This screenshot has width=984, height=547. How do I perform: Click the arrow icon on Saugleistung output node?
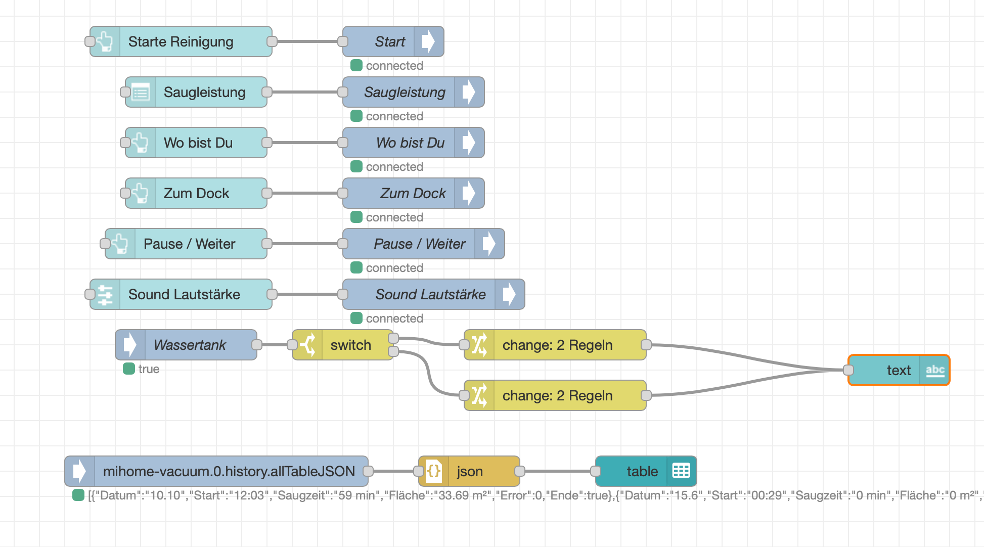click(469, 92)
